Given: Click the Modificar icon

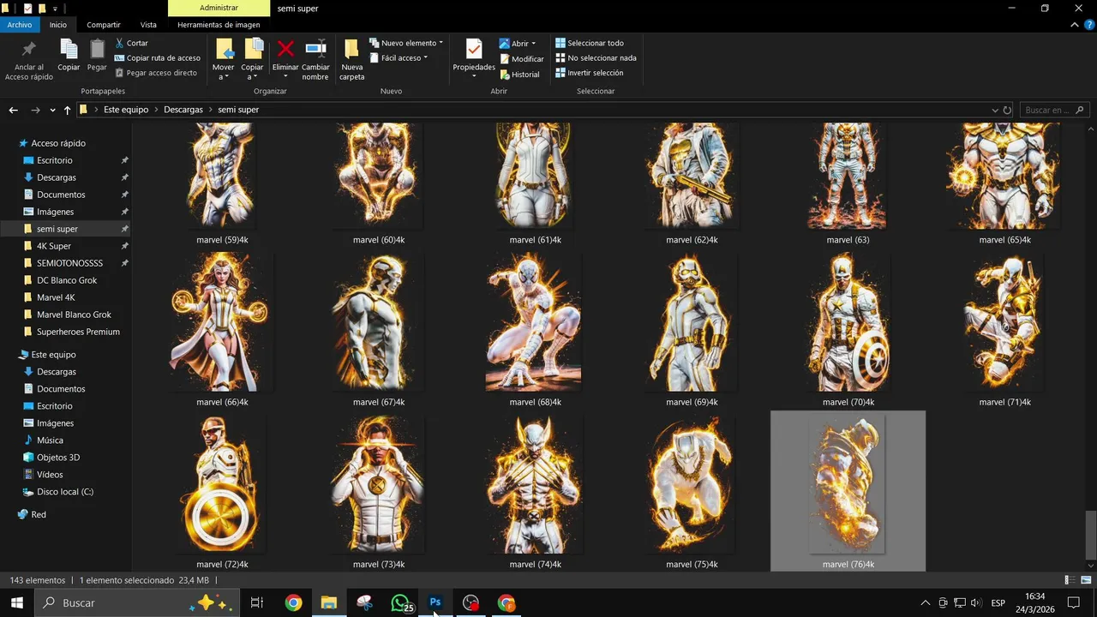Looking at the screenshot, I should [x=505, y=59].
